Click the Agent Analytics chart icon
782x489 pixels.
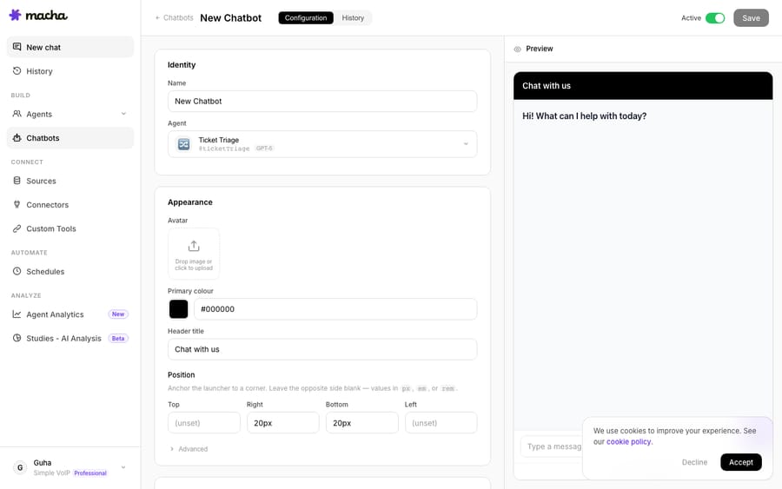tap(17, 314)
